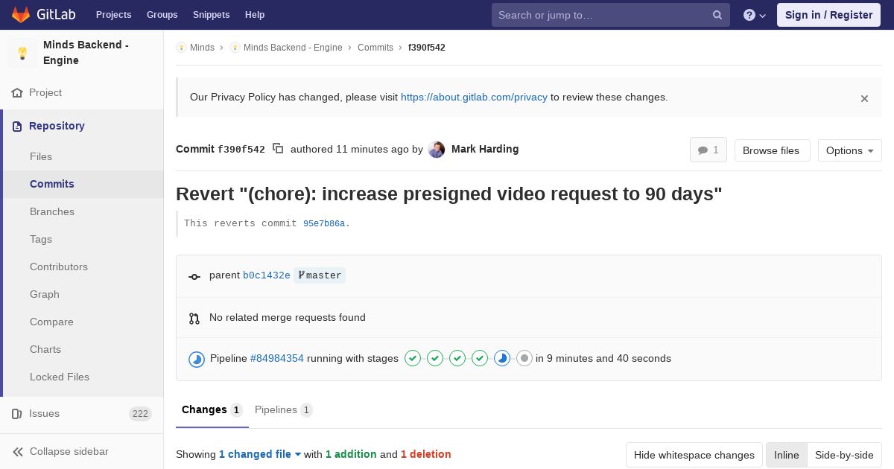The height and width of the screenshot is (469, 894).
Task: Click the Browse files button
Action: (x=770, y=150)
